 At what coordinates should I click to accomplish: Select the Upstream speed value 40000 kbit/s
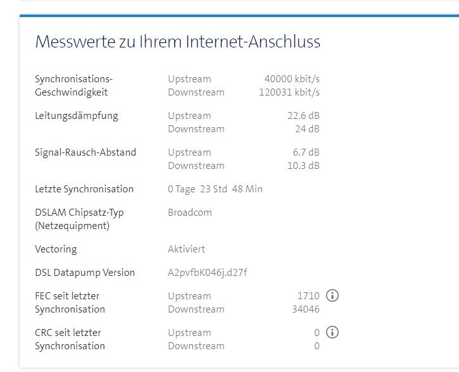(292, 79)
